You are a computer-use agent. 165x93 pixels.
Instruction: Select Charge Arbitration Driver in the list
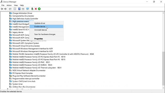click(x=22, y=13)
